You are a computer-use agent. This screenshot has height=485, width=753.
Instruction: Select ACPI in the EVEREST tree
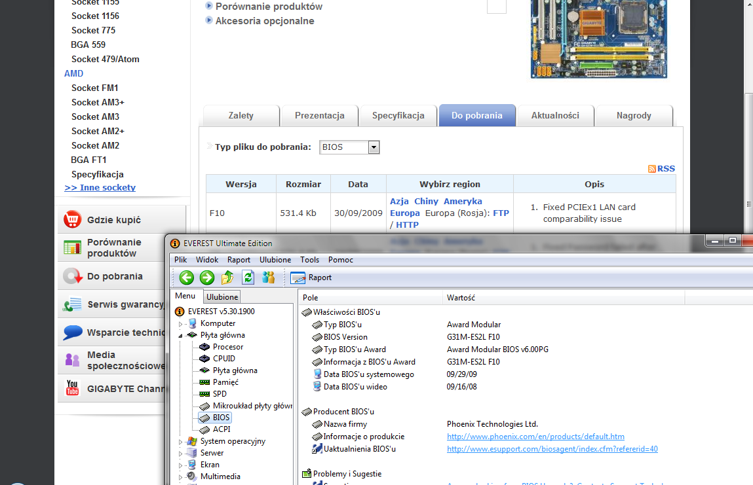point(215,429)
